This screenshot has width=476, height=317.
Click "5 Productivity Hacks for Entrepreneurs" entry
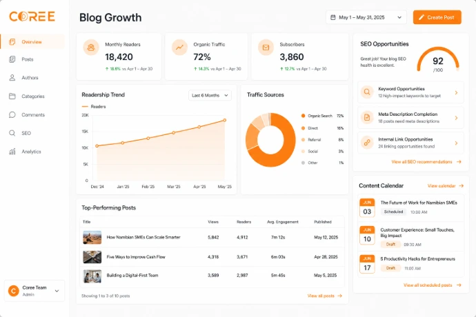(x=418, y=258)
